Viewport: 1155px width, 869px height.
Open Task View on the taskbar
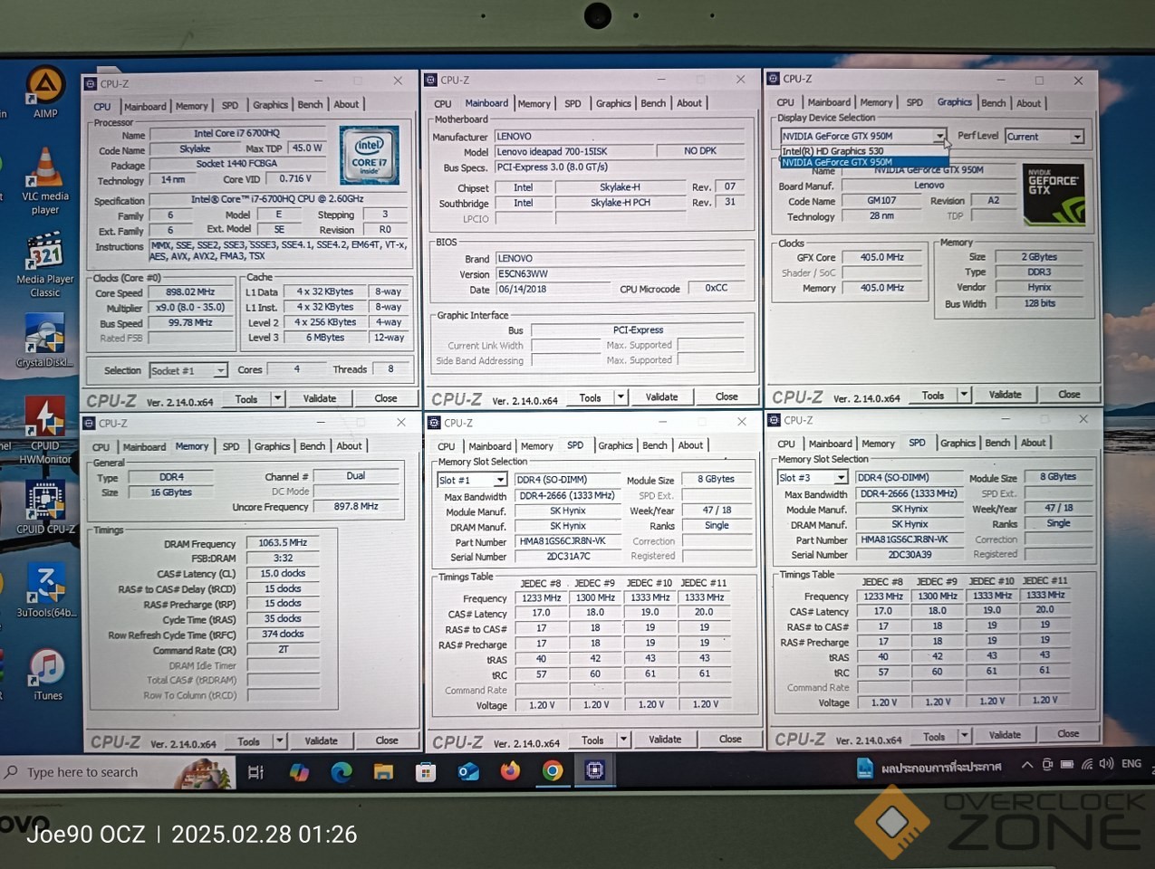point(255,772)
